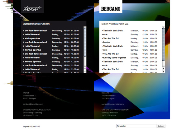Click the Bergamo logo

point(111,8)
